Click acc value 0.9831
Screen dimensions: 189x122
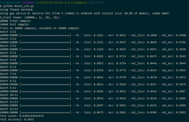coord(121,91)
